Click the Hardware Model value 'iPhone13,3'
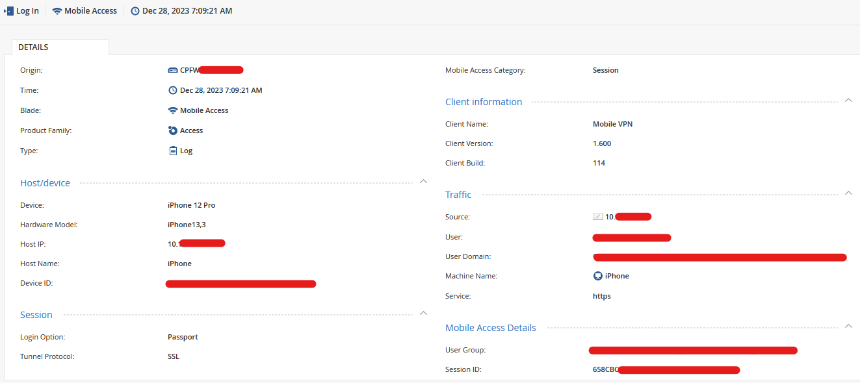Image resolution: width=860 pixels, height=383 pixels. (x=187, y=225)
